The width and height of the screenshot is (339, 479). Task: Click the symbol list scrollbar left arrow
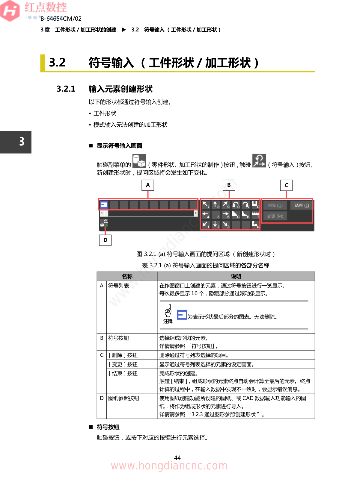coord(102,213)
